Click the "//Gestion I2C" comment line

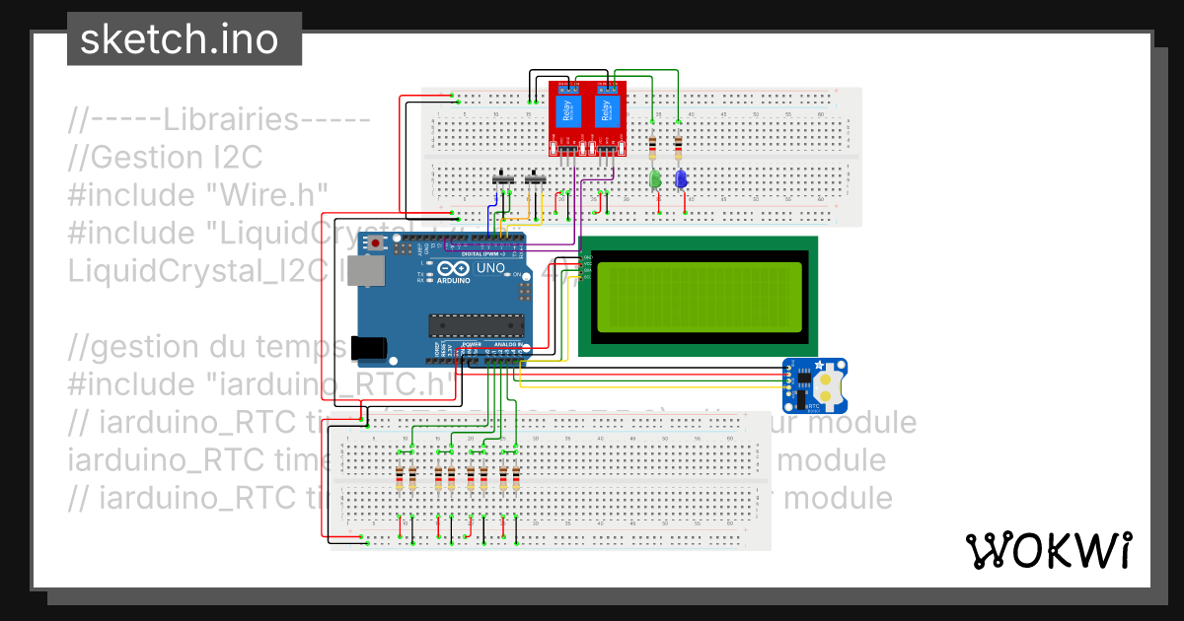pos(166,158)
